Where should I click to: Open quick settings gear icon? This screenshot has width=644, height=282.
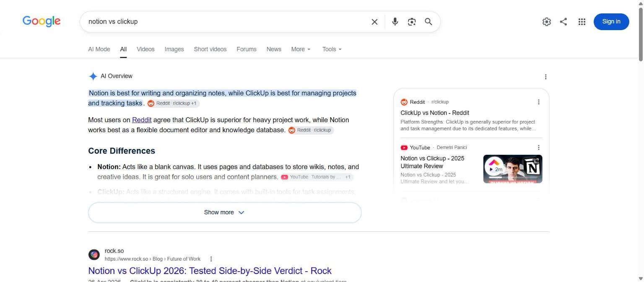tap(546, 22)
